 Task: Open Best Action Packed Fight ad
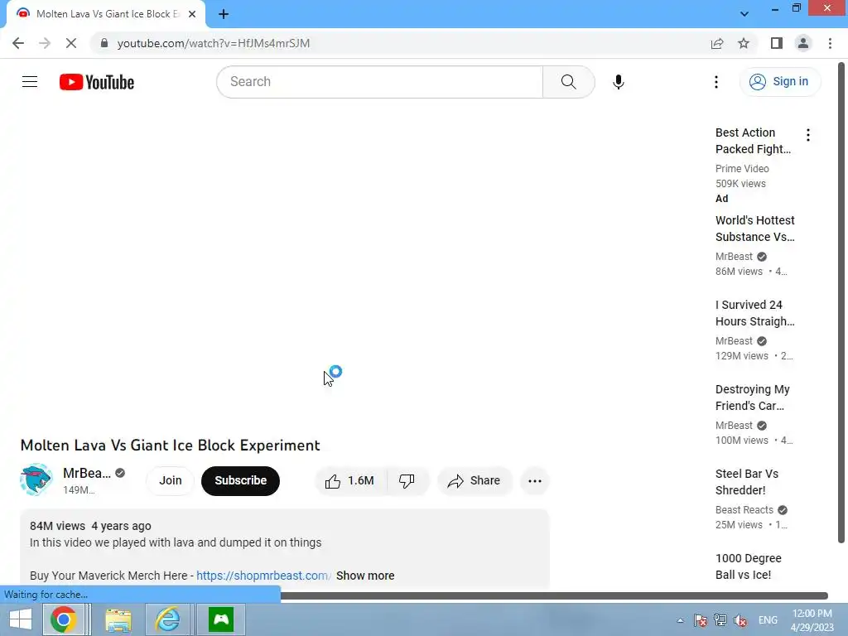tap(753, 141)
